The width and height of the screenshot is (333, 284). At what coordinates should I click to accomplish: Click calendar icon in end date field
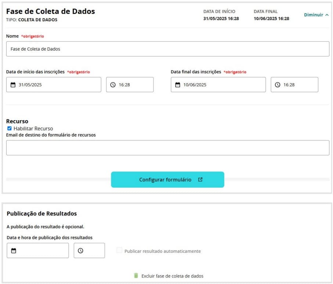(x=178, y=85)
